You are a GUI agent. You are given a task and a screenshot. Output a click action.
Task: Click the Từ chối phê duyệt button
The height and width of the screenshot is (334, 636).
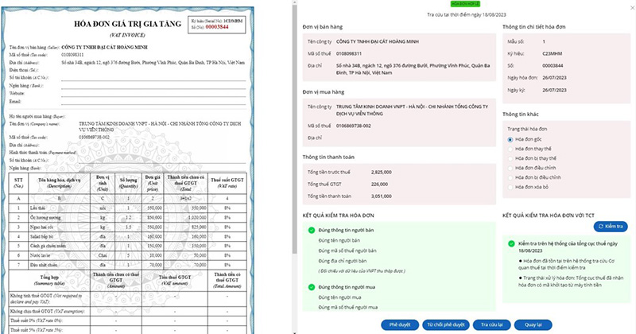[x=446, y=324]
